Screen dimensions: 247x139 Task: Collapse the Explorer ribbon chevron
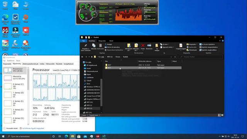point(220,41)
